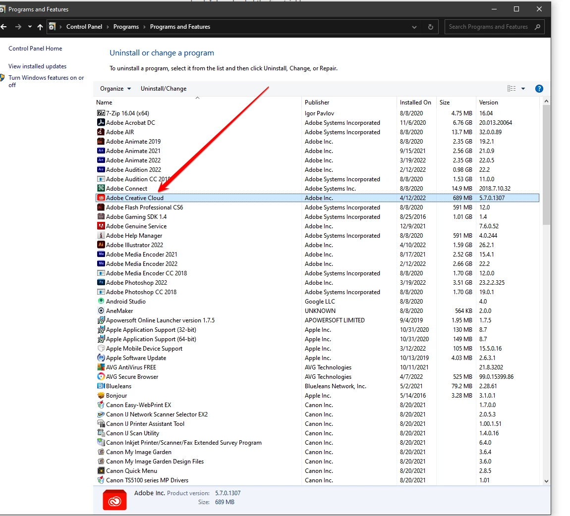Click the Adobe Illustrator 2022 icon
The width and height of the screenshot is (570, 516).
point(101,245)
